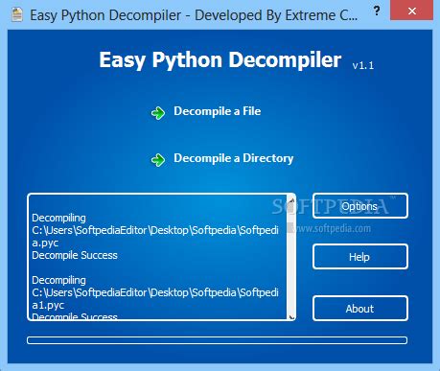The image size is (440, 371).
Task: Click the green arrow beside Decompile a File
Action: click(x=158, y=113)
